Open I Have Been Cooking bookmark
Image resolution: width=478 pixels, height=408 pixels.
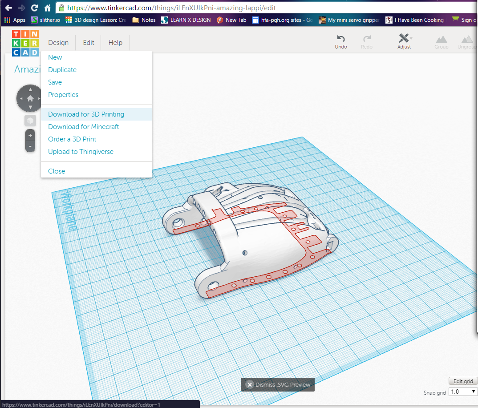tap(415, 20)
